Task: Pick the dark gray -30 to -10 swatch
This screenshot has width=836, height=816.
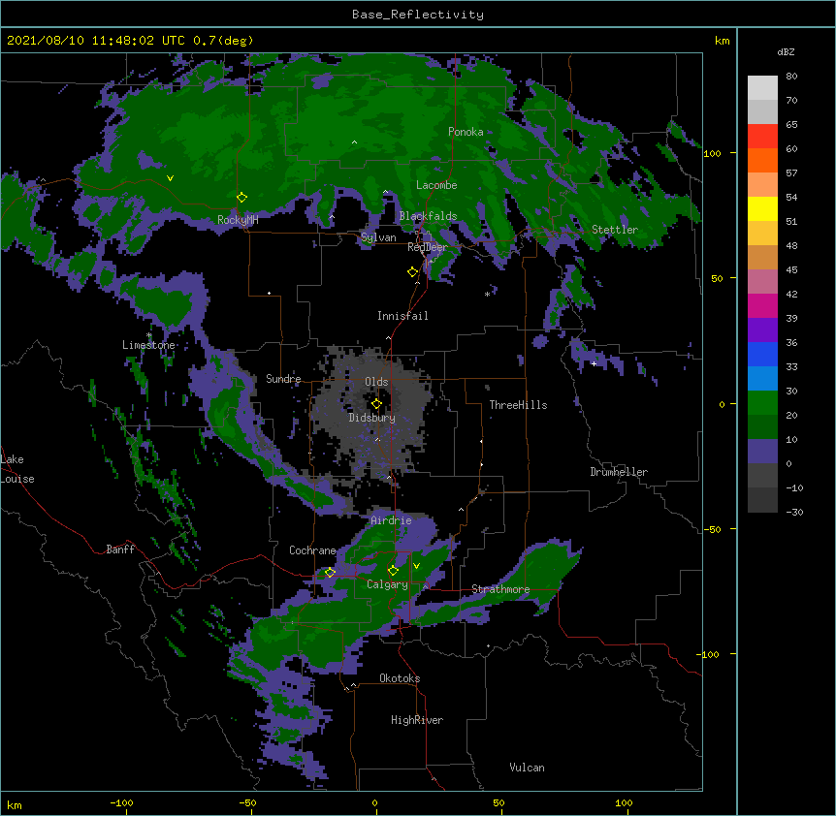Action: pos(762,500)
